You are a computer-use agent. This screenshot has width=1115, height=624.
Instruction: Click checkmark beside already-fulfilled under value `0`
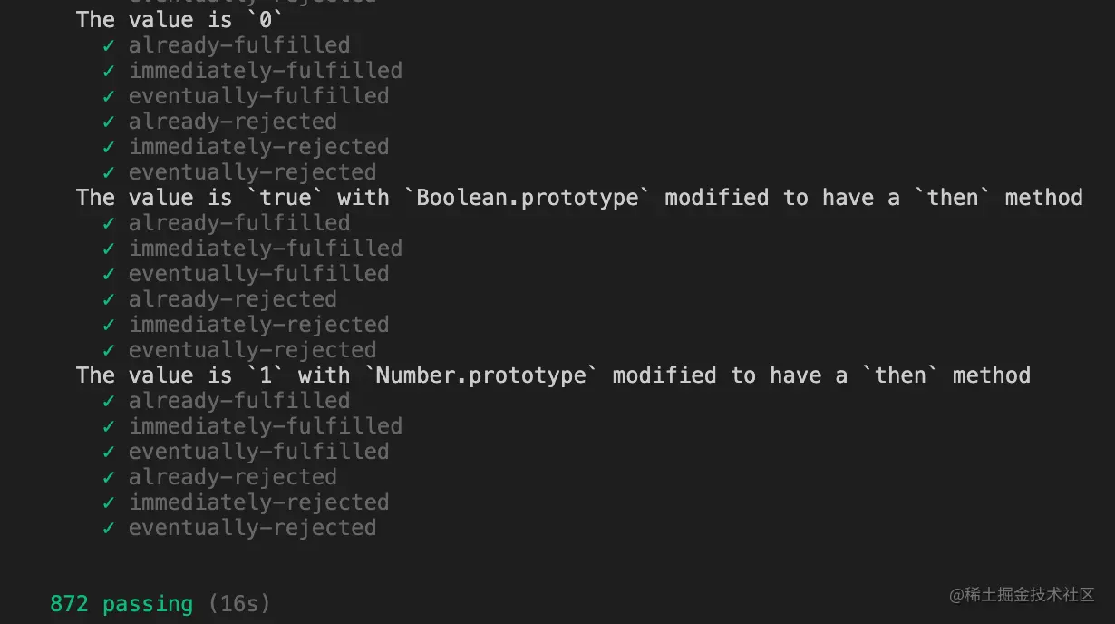click(109, 45)
